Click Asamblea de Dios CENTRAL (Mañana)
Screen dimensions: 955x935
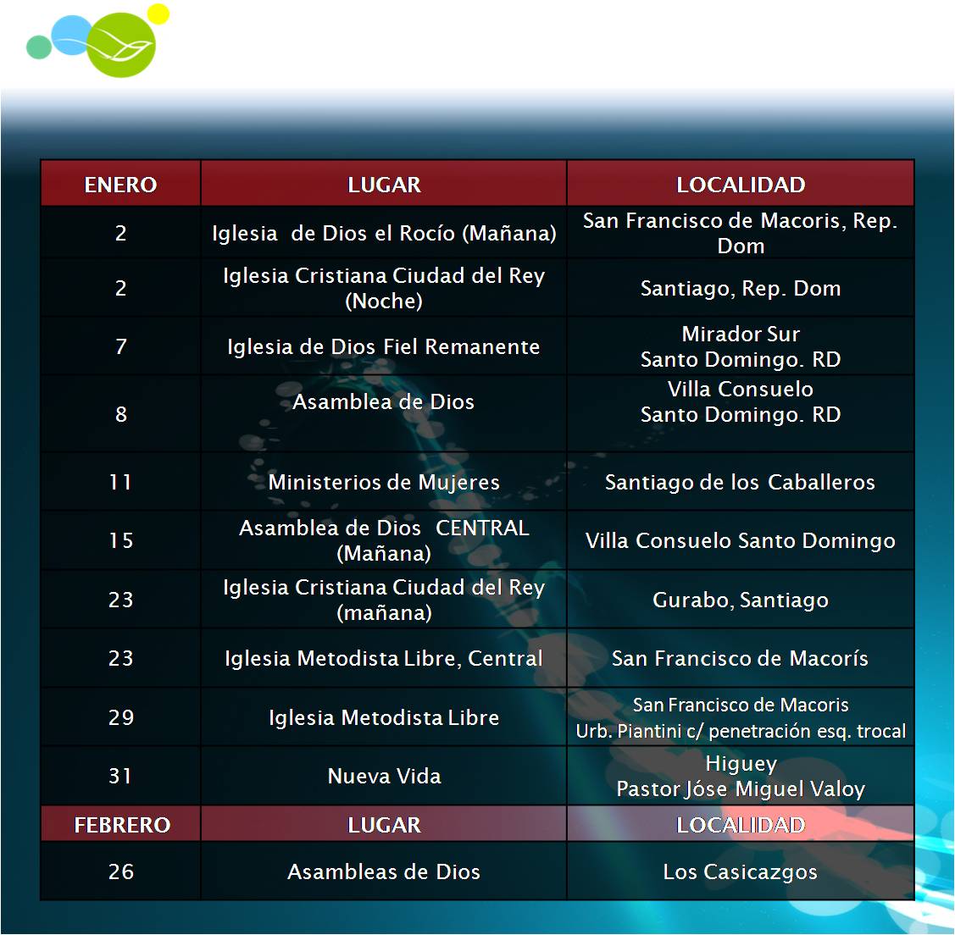pos(384,540)
